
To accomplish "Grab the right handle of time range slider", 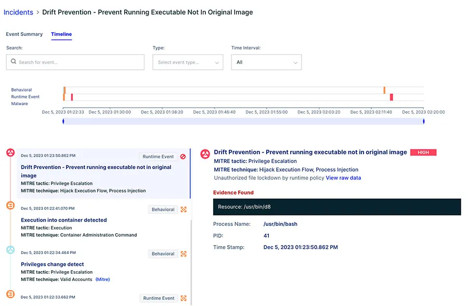I will coord(423,121).
